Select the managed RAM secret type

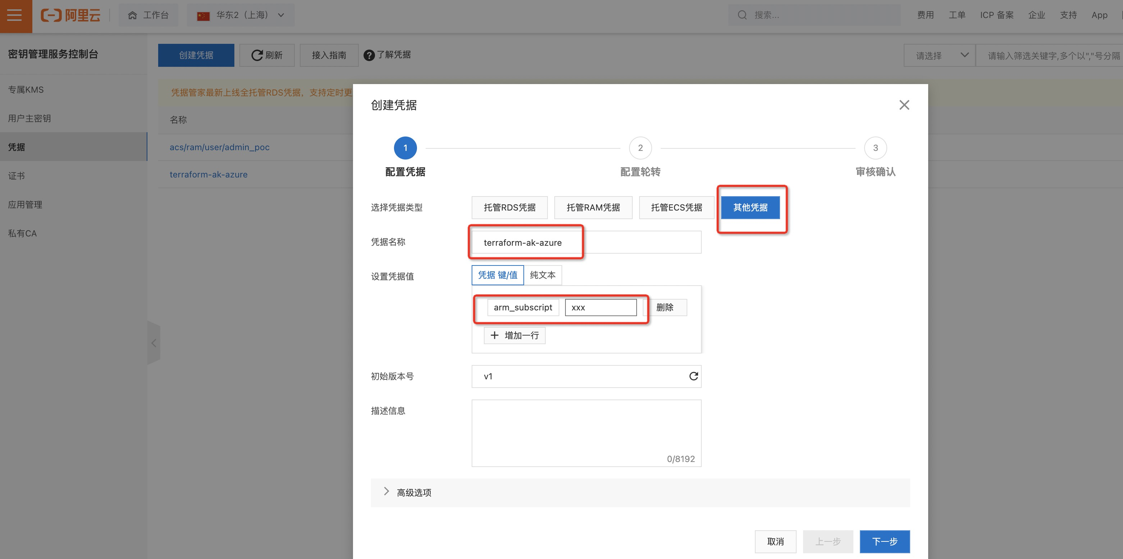pos(593,207)
